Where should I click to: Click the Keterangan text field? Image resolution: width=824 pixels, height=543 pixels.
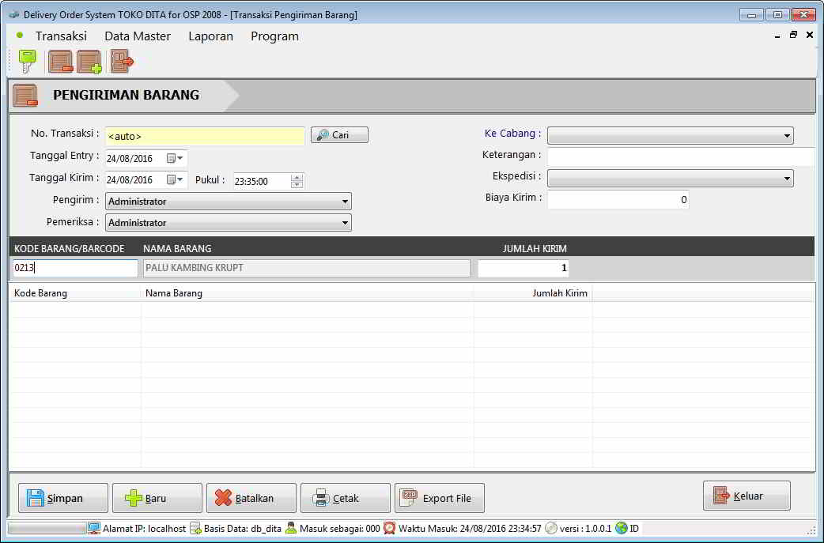point(680,157)
